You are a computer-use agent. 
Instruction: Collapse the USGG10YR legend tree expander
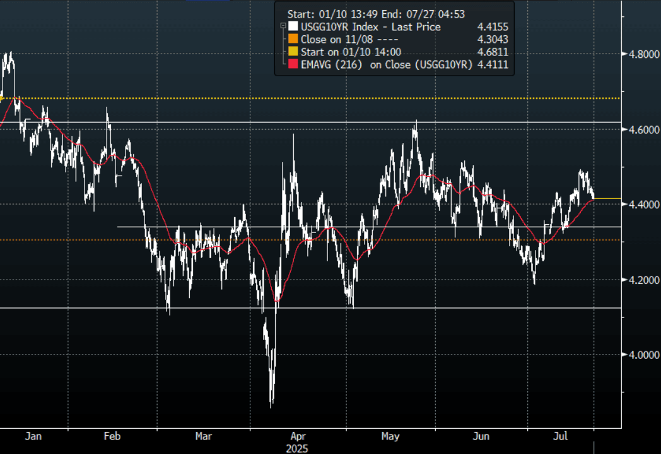(x=282, y=26)
